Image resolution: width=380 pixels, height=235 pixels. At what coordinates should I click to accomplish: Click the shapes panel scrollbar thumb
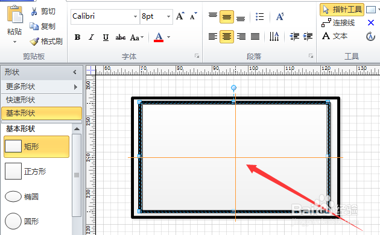tap(77, 175)
